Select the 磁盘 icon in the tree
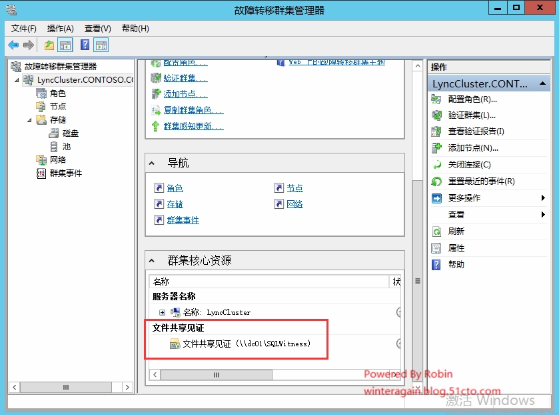 click(x=54, y=133)
